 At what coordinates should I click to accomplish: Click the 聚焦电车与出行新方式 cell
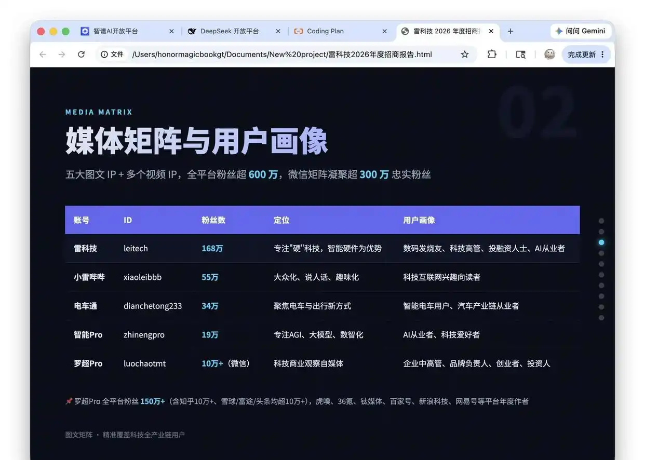coord(312,306)
